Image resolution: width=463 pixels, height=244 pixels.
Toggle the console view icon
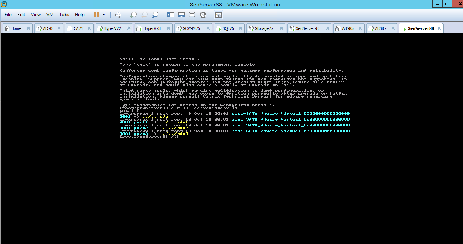pos(219,15)
